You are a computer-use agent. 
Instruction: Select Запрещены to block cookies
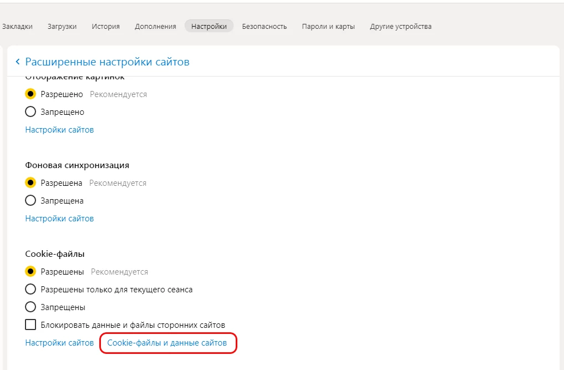tap(31, 307)
